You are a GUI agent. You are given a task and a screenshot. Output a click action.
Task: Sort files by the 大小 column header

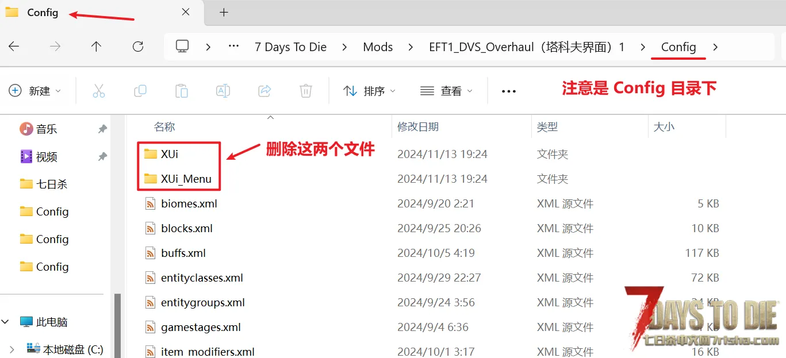pos(664,127)
